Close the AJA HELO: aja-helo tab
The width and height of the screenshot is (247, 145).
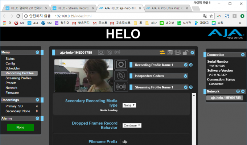pyautogui.click(x=140, y=8)
